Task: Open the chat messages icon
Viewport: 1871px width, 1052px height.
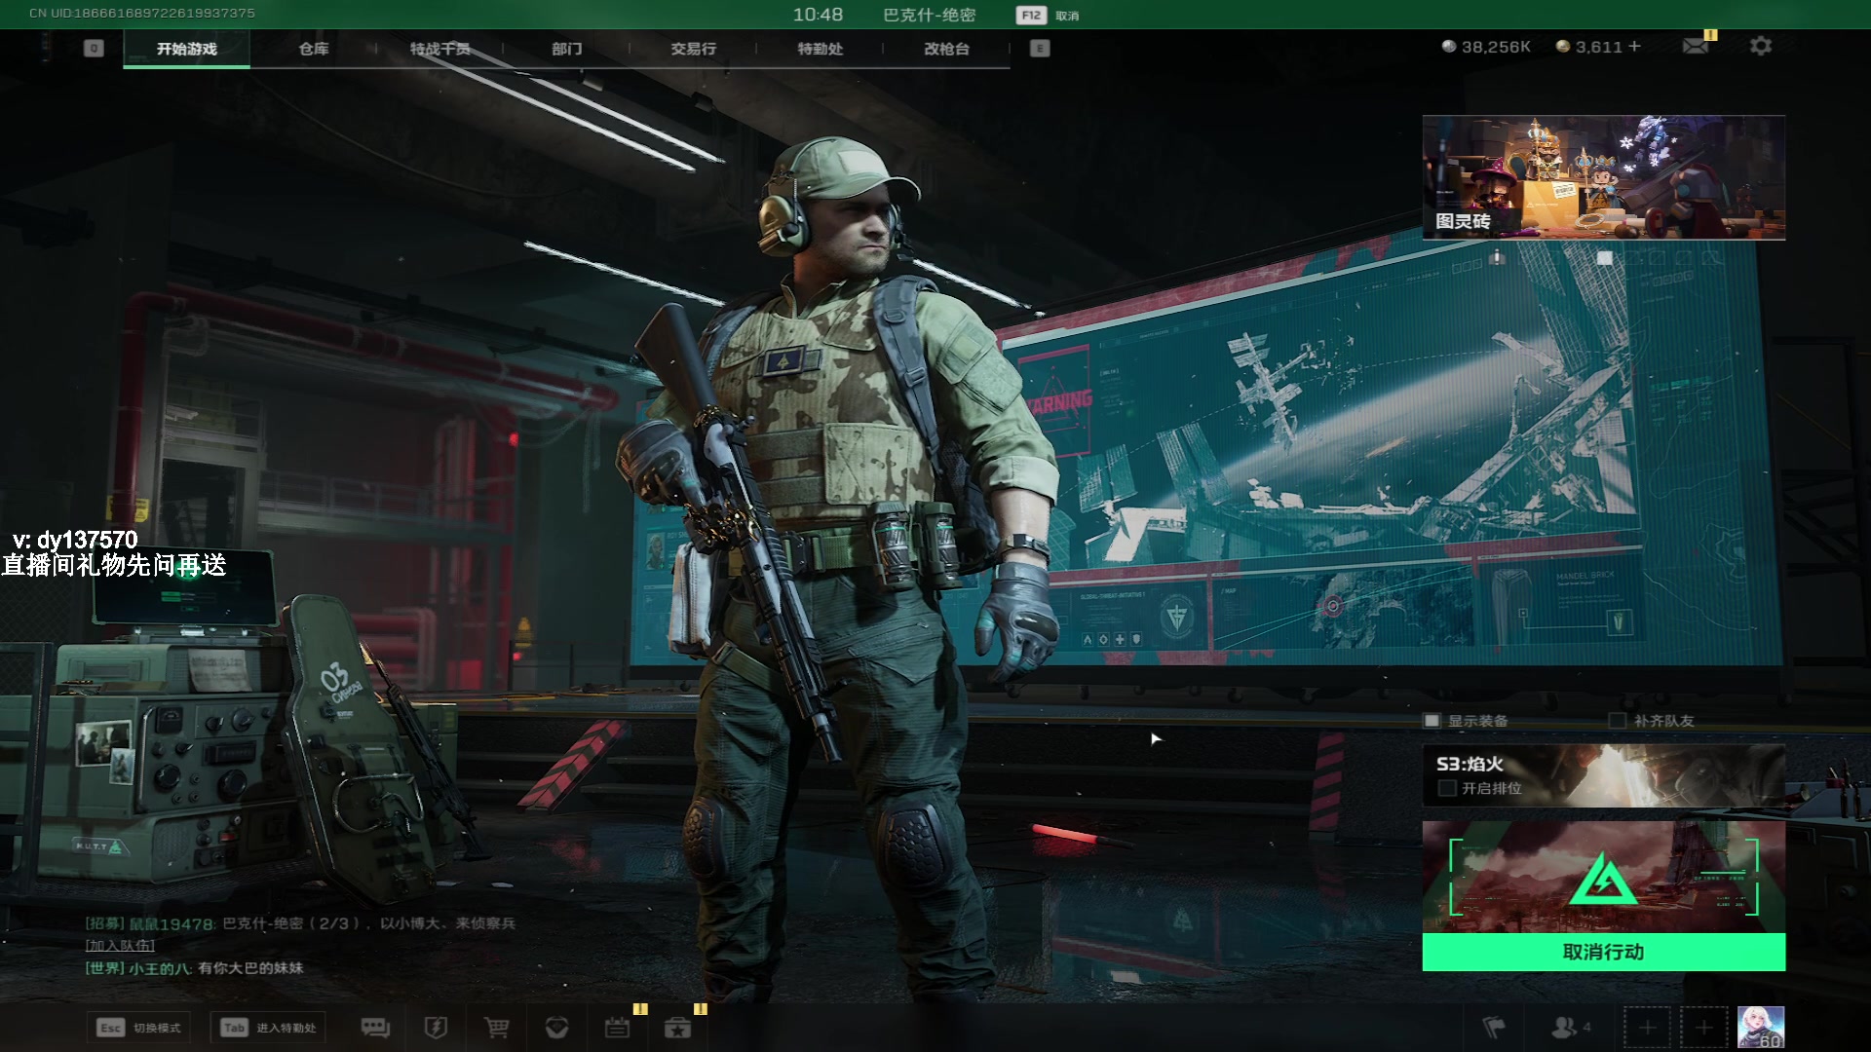Action: (x=375, y=1028)
